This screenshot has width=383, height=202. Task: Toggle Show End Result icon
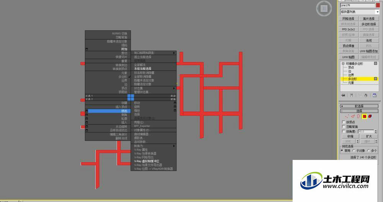352,95
